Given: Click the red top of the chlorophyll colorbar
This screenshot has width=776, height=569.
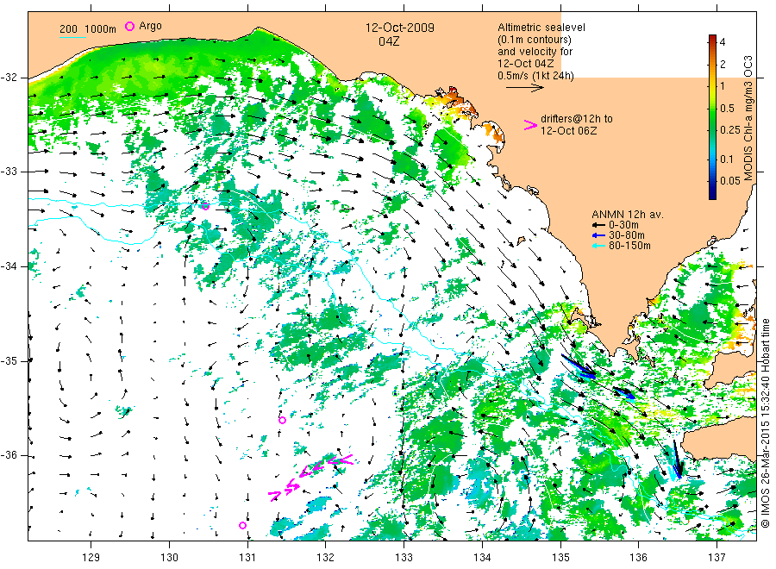Looking at the screenshot, I should 712,39.
